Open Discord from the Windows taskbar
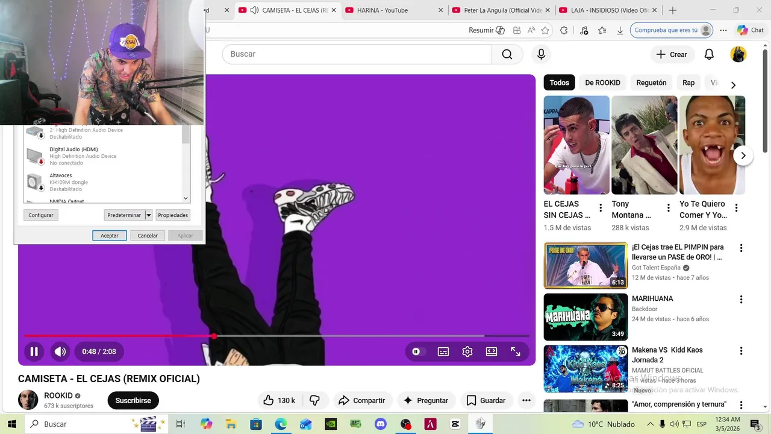 click(x=381, y=424)
